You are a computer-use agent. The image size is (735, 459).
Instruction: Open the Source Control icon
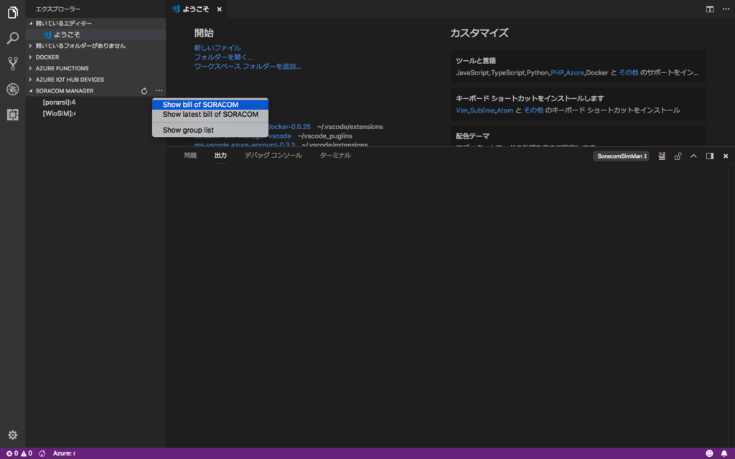point(11,64)
